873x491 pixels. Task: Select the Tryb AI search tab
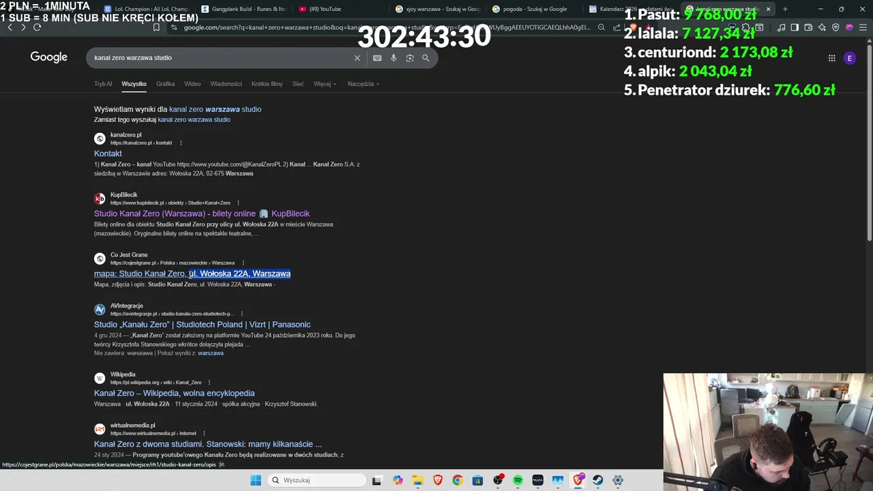[x=103, y=84]
